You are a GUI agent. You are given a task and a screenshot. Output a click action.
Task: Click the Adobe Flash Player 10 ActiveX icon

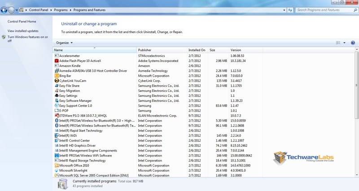(57, 61)
